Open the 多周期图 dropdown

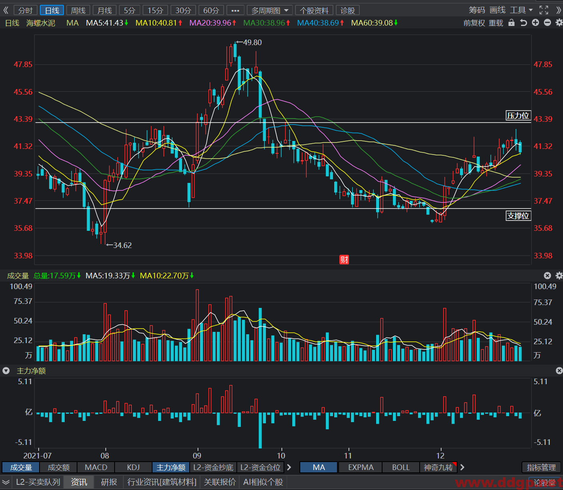click(270, 10)
